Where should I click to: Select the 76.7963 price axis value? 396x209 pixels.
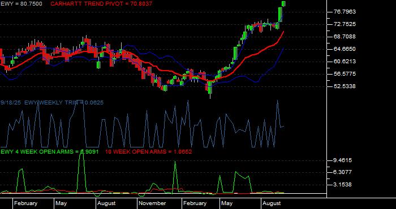(345, 12)
